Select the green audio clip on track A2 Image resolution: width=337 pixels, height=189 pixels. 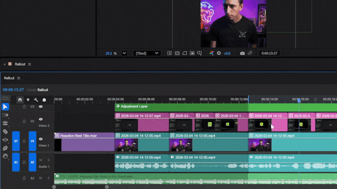[195, 179]
